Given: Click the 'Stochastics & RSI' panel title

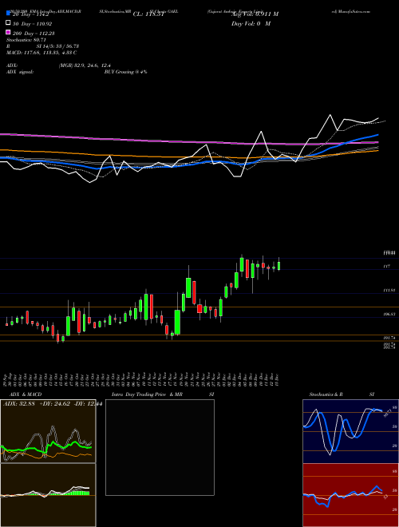Looking at the screenshot, I should (342, 394).
